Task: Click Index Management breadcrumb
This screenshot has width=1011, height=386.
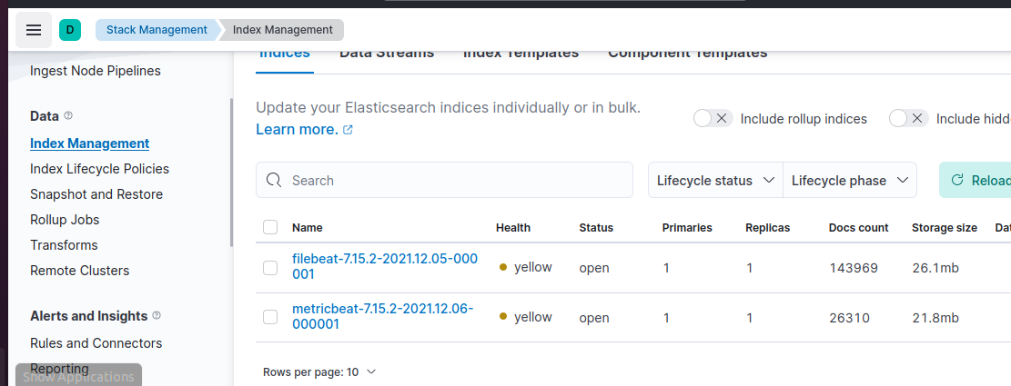Action: [x=282, y=30]
